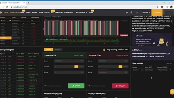Toggle confirm checkbox under the buy form
Image resolution: width=174 pixels, height=98 pixels.
(45, 86)
